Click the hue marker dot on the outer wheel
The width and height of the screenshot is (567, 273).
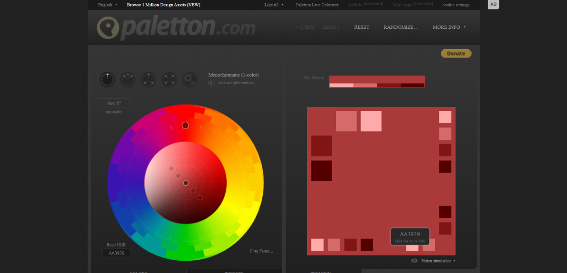pyautogui.click(x=185, y=125)
